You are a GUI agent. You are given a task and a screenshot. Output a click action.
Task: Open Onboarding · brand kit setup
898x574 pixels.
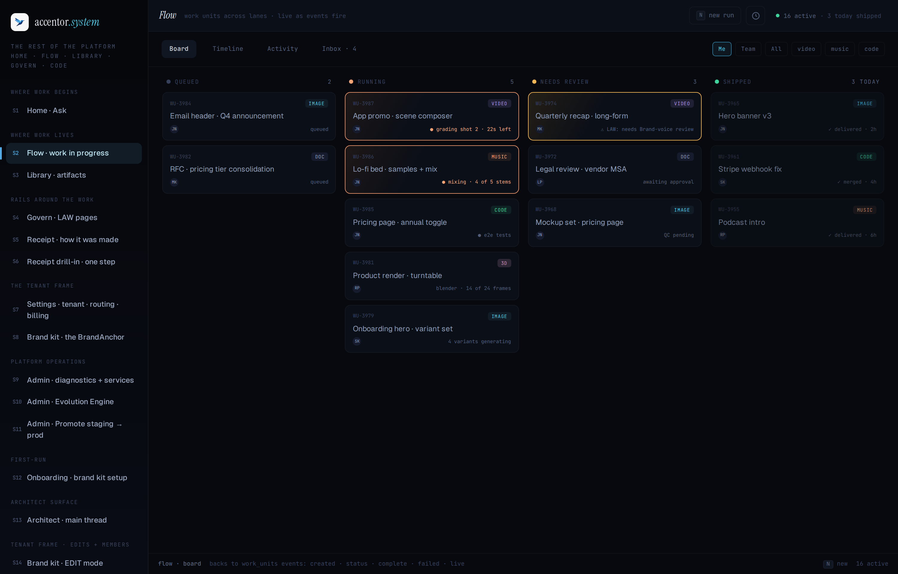click(x=74, y=478)
